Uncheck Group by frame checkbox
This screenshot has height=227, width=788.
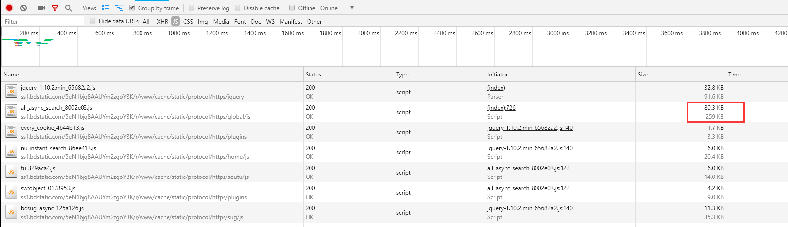coord(132,8)
